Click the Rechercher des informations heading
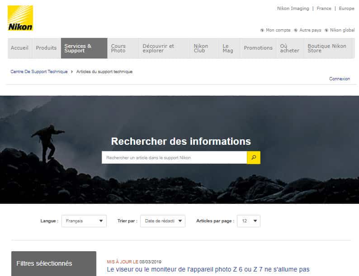The width and height of the screenshot is (359, 276). (181, 141)
